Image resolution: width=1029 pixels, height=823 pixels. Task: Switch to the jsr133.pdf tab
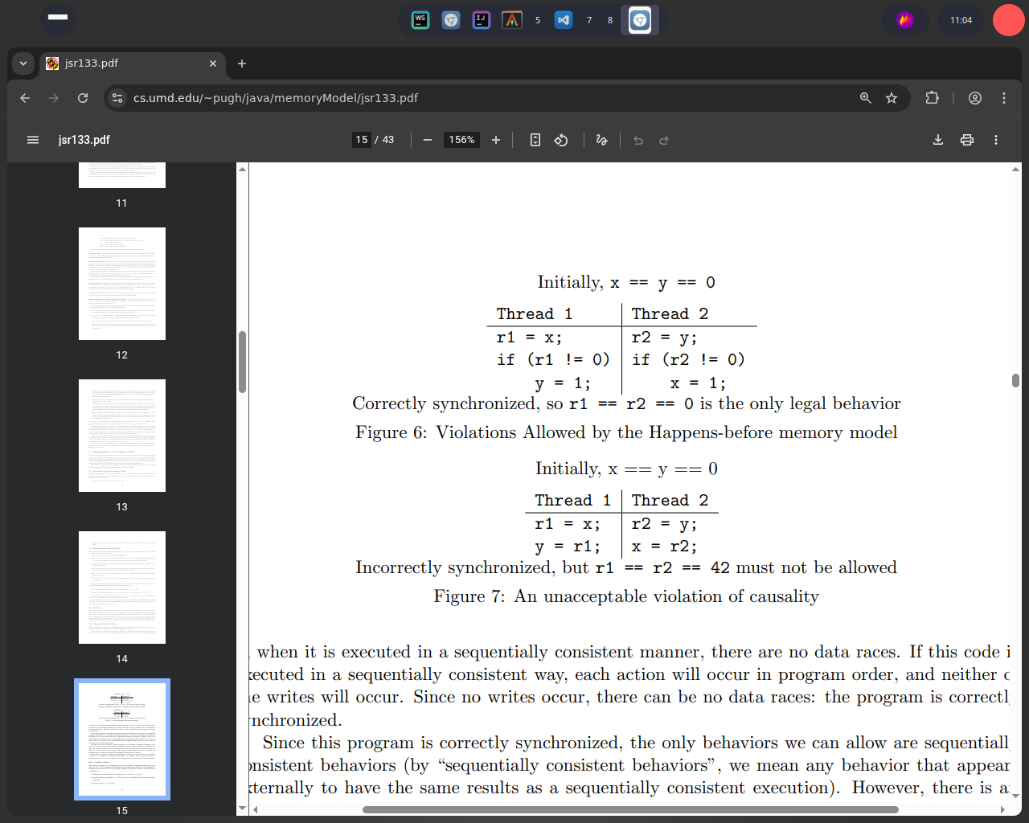coord(133,63)
